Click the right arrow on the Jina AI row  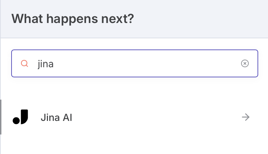(246, 117)
